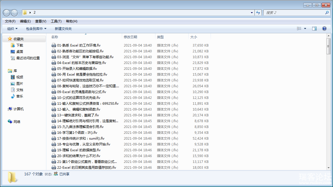Toggle the preview pane icon
Screen dimensions: 333x187
(314, 29)
